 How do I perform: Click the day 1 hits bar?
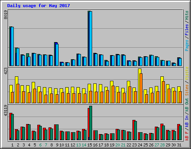pos(12,46)
